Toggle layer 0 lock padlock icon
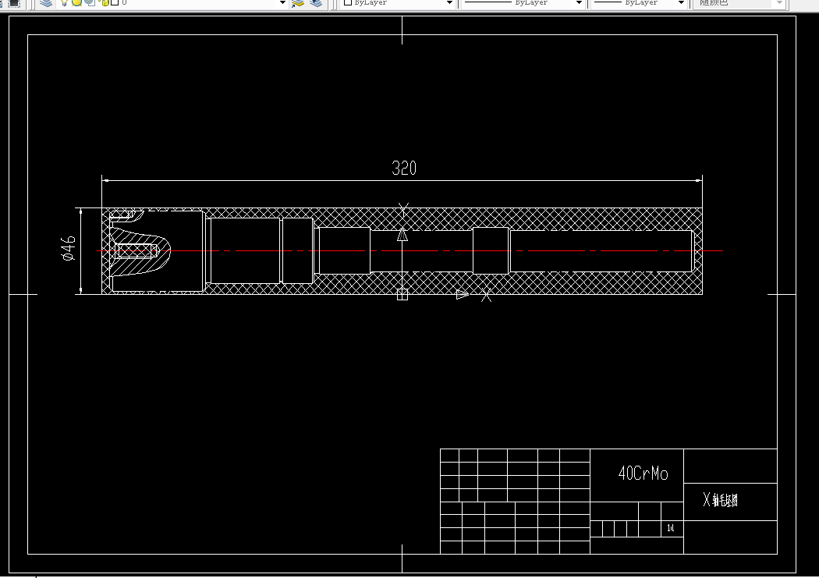Screen dimensions: 819x578 (x=104, y=2)
